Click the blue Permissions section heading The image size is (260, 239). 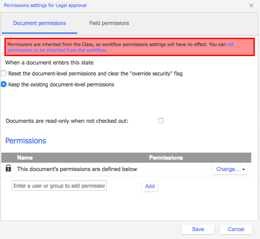point(26,141)
